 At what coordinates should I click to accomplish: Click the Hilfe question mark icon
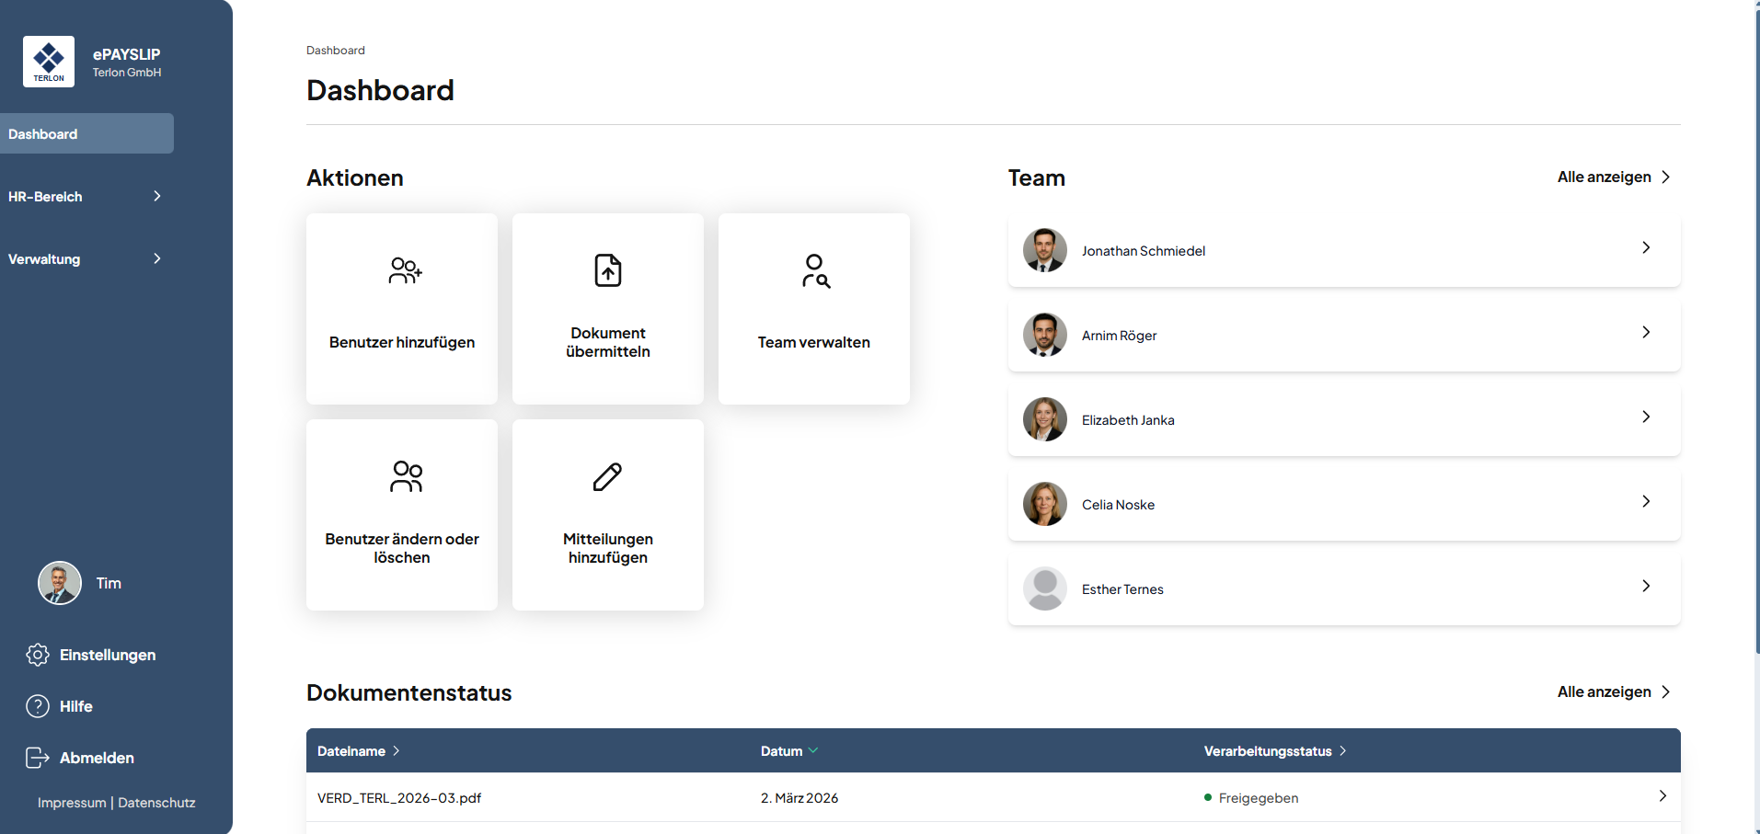point(38,706)
